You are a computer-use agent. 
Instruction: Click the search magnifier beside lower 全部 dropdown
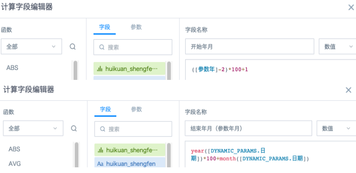tap(74, 129)
